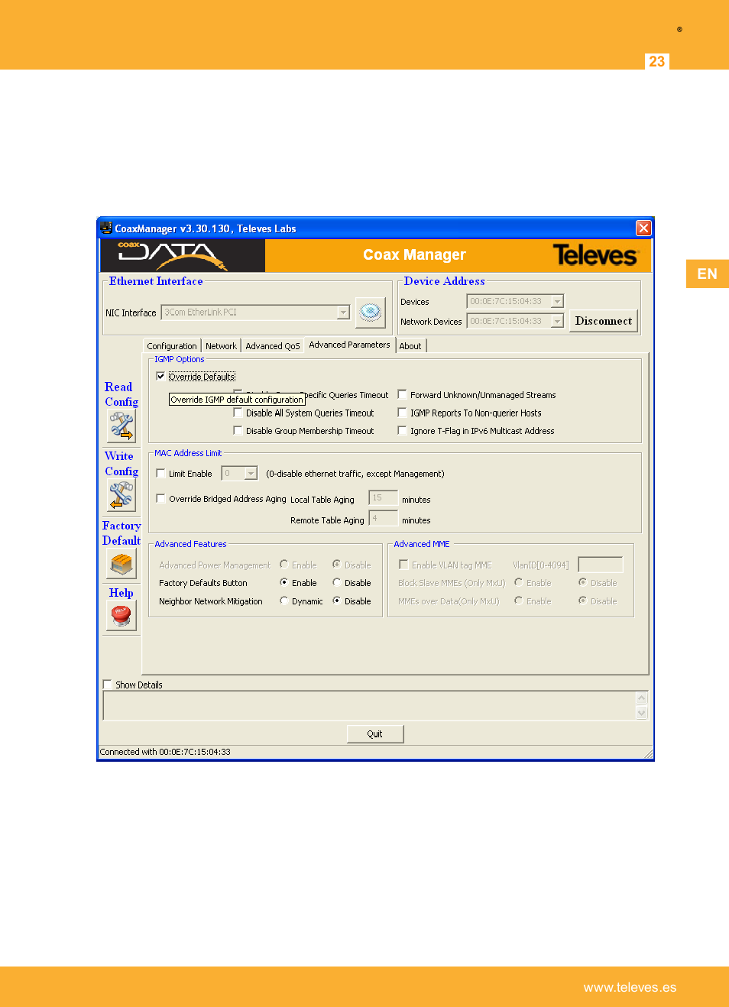Click the blue refresh icon beside NIC Interface

[371, 312]
